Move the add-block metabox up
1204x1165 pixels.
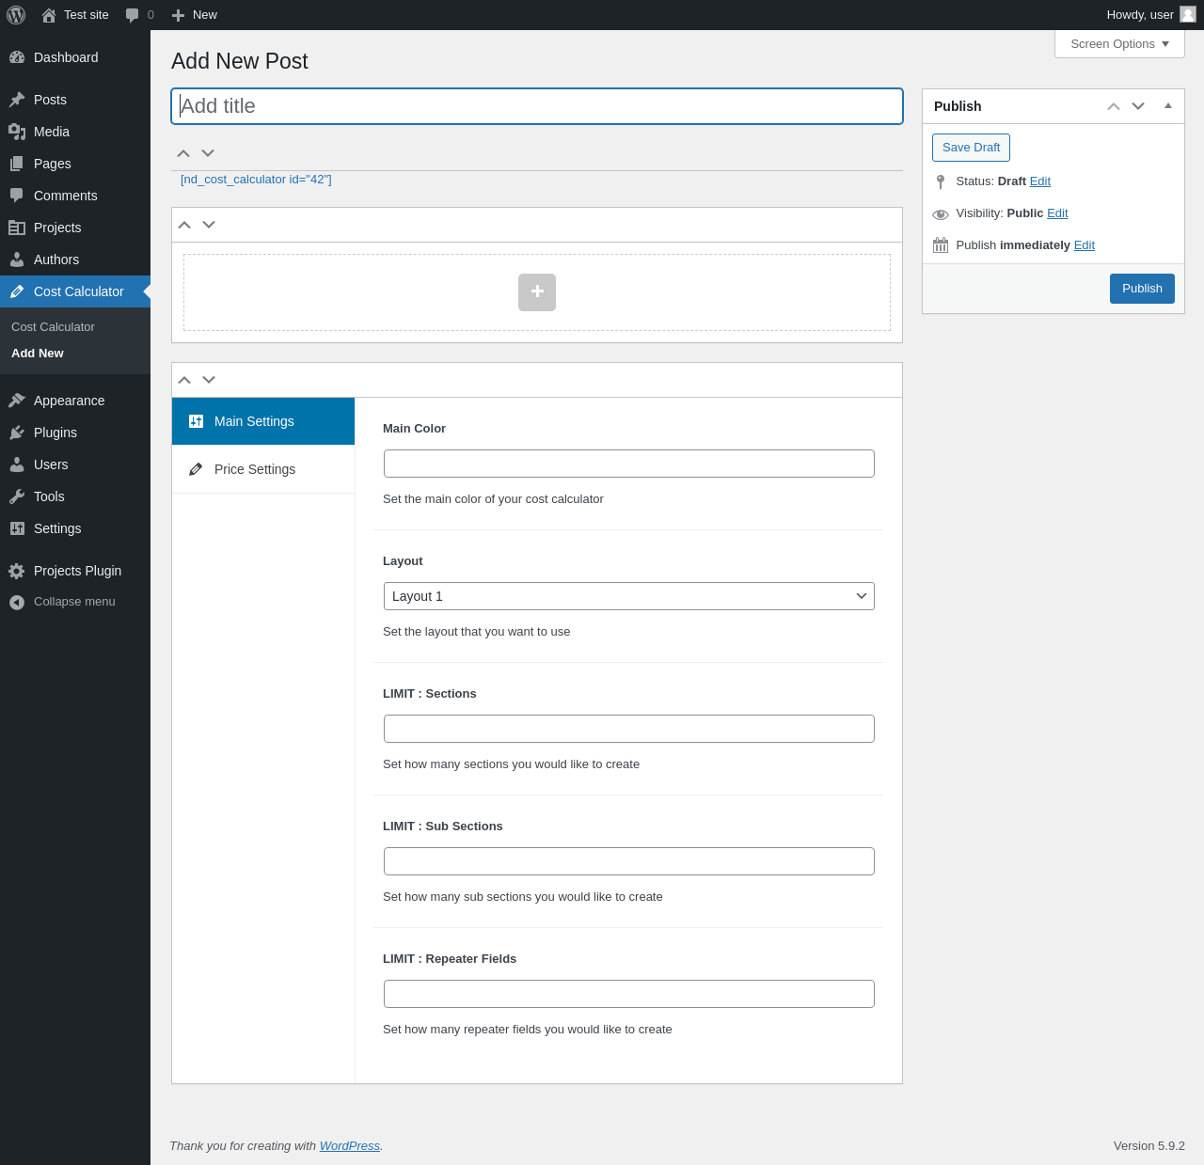(x=184, y=225)
